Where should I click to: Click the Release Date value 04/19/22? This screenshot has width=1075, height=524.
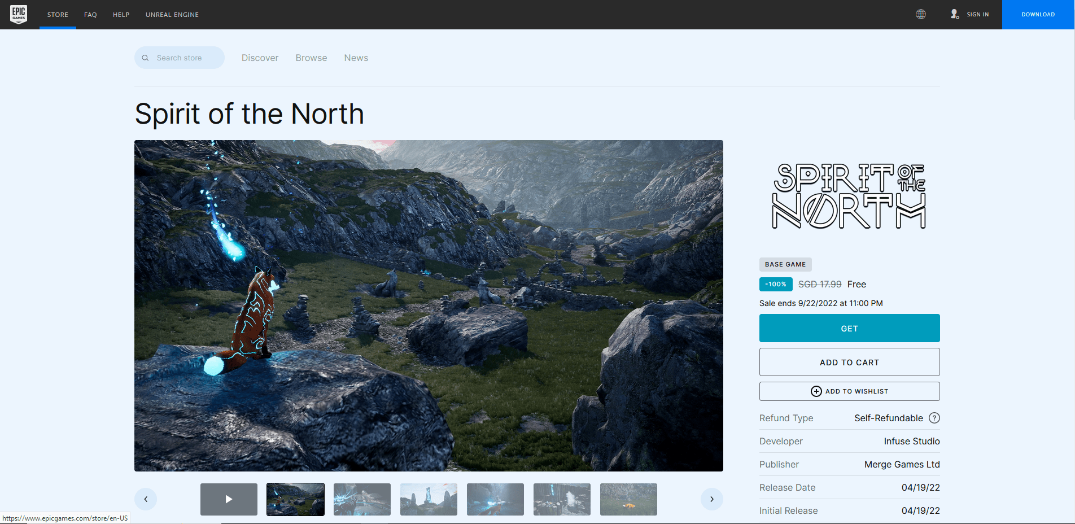tap(921, 487)
